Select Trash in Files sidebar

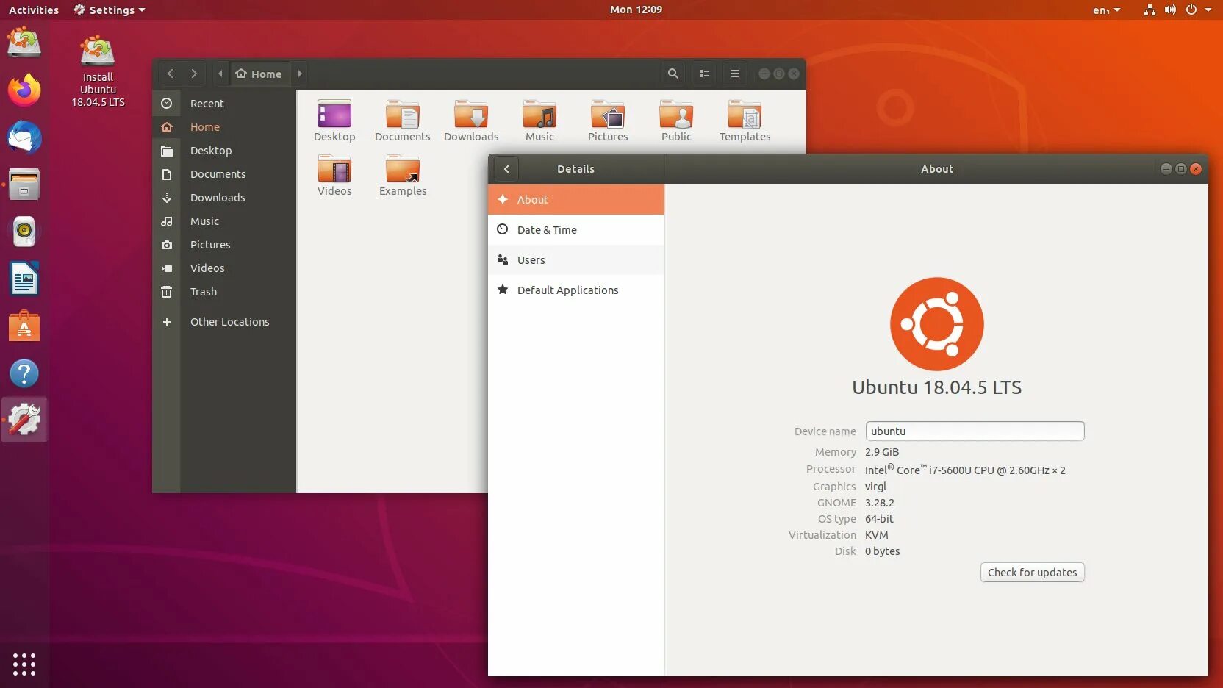pos(224,292)
